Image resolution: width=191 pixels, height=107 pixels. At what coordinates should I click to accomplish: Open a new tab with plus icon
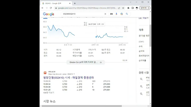point(75,3)
